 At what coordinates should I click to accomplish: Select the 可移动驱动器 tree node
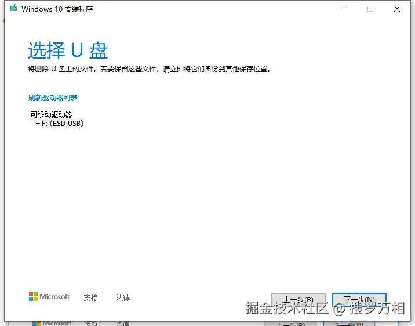[51, 114]
